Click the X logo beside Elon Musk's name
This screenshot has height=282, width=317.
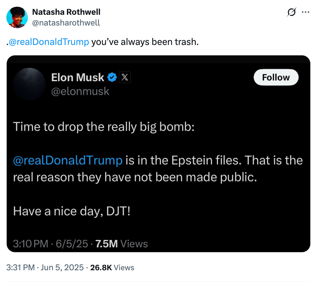[124, 77]
